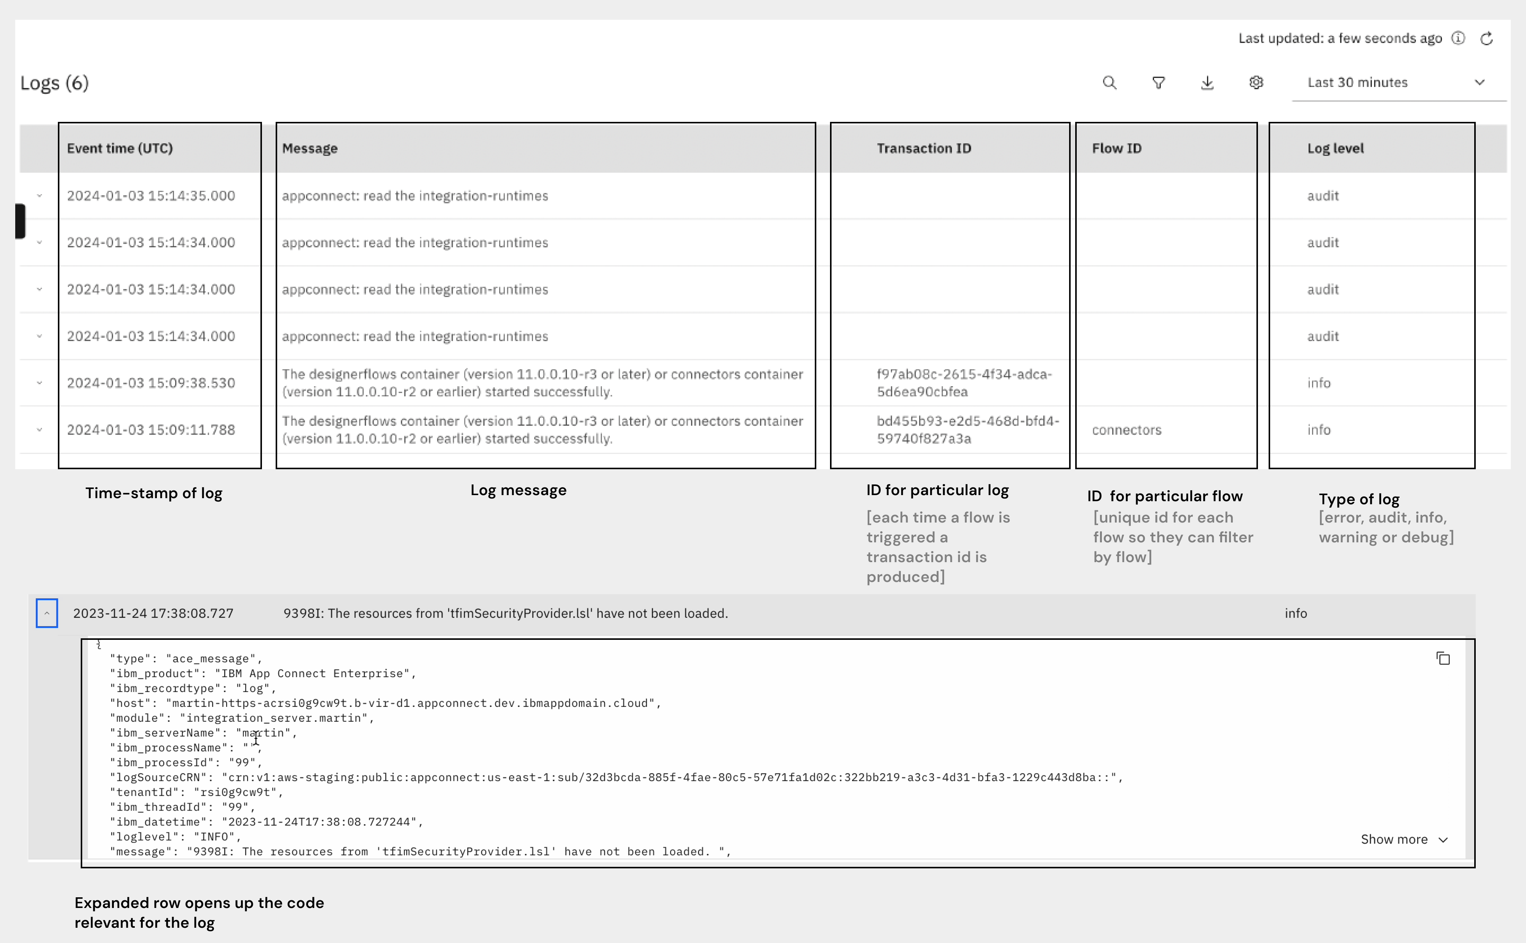Show the last updated info tooltip icon

[x=1458, y=38]
